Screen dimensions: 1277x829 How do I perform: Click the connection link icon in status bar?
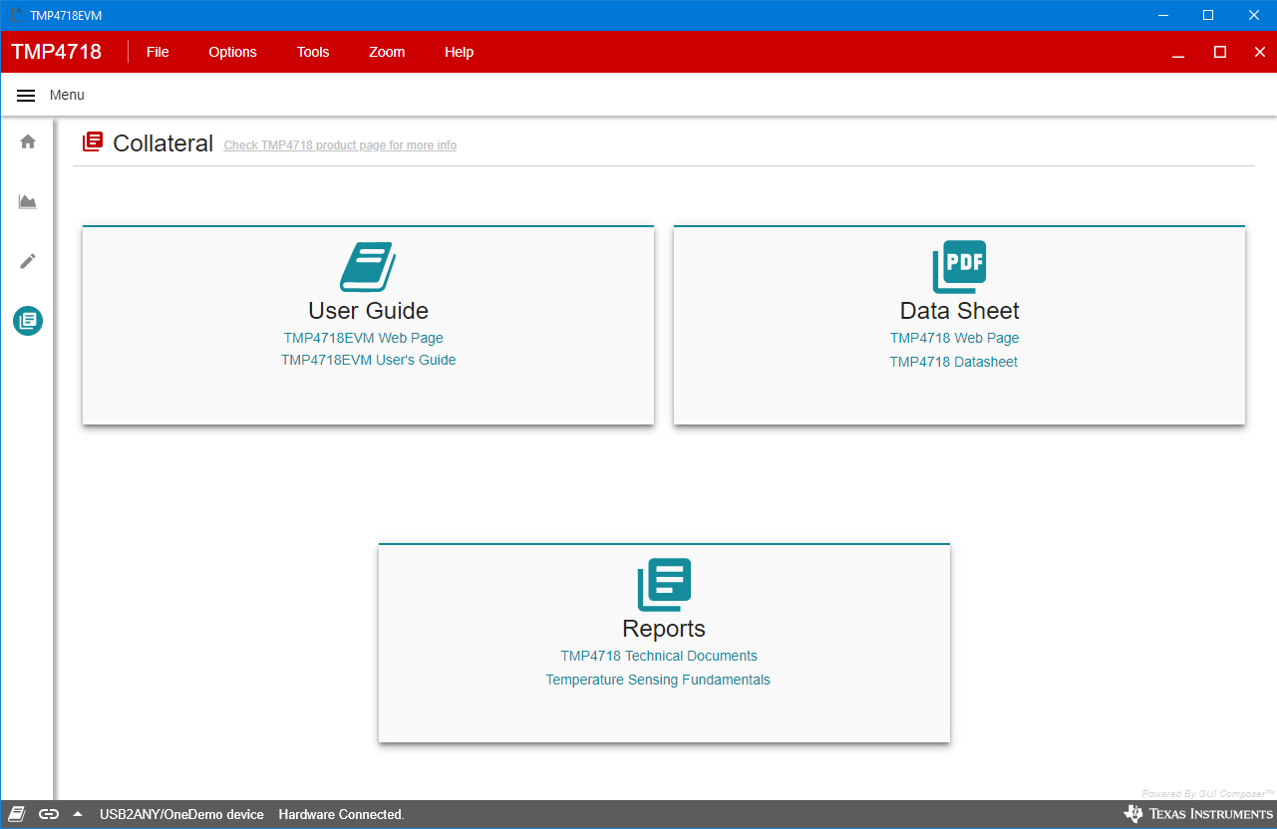point(49,814)
